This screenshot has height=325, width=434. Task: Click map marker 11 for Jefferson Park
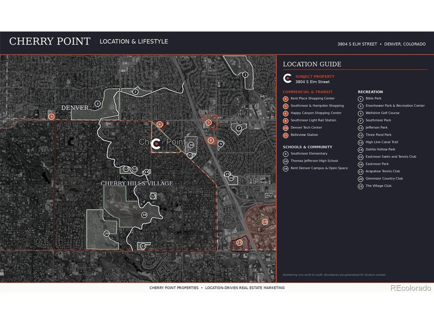[x=190, y=155]
